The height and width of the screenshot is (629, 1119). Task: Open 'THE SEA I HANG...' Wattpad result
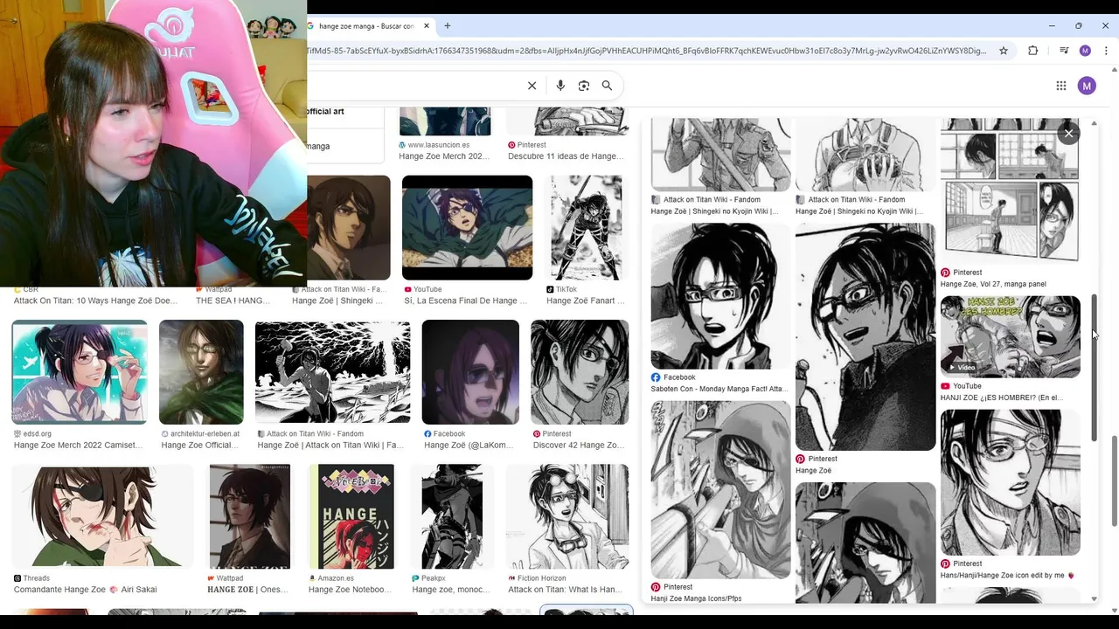(233, 301)
